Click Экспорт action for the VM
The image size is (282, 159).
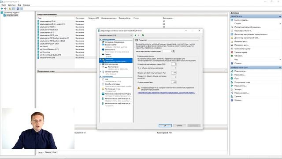point(238,89)
